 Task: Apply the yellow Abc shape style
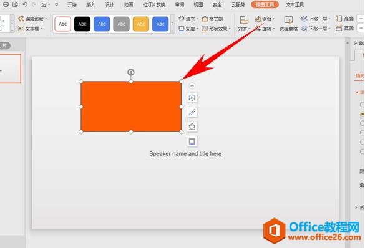(x=141, y=24)
